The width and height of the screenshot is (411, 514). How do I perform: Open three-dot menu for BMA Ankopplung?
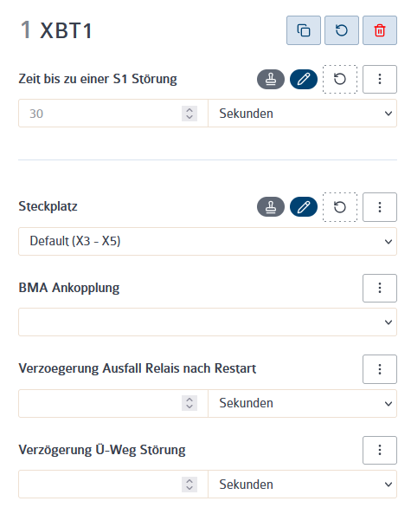380,288
